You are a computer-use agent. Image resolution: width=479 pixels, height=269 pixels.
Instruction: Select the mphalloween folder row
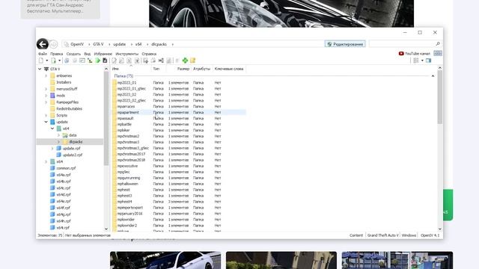pos(179,184)
